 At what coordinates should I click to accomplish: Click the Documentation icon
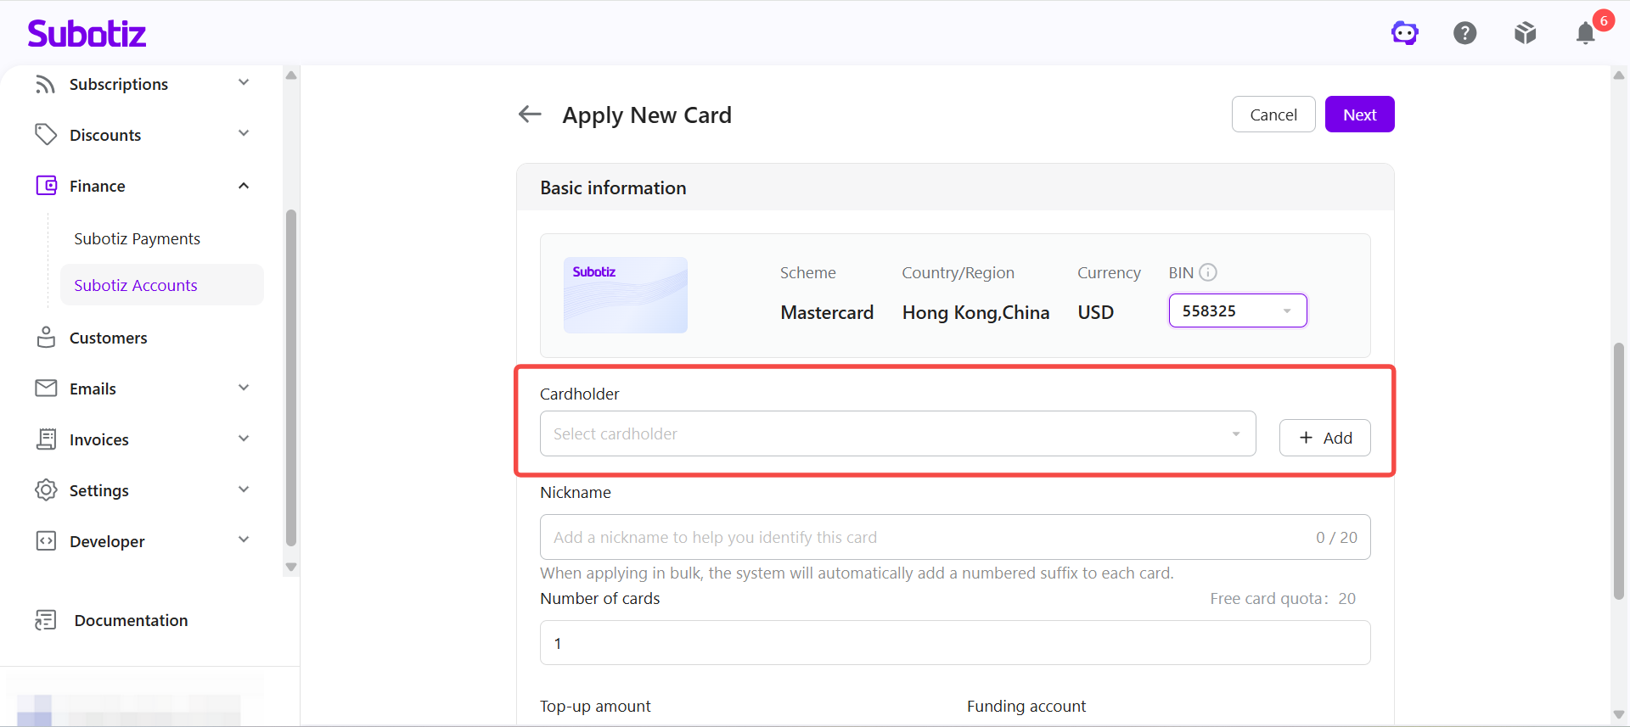tap(46, 620)
